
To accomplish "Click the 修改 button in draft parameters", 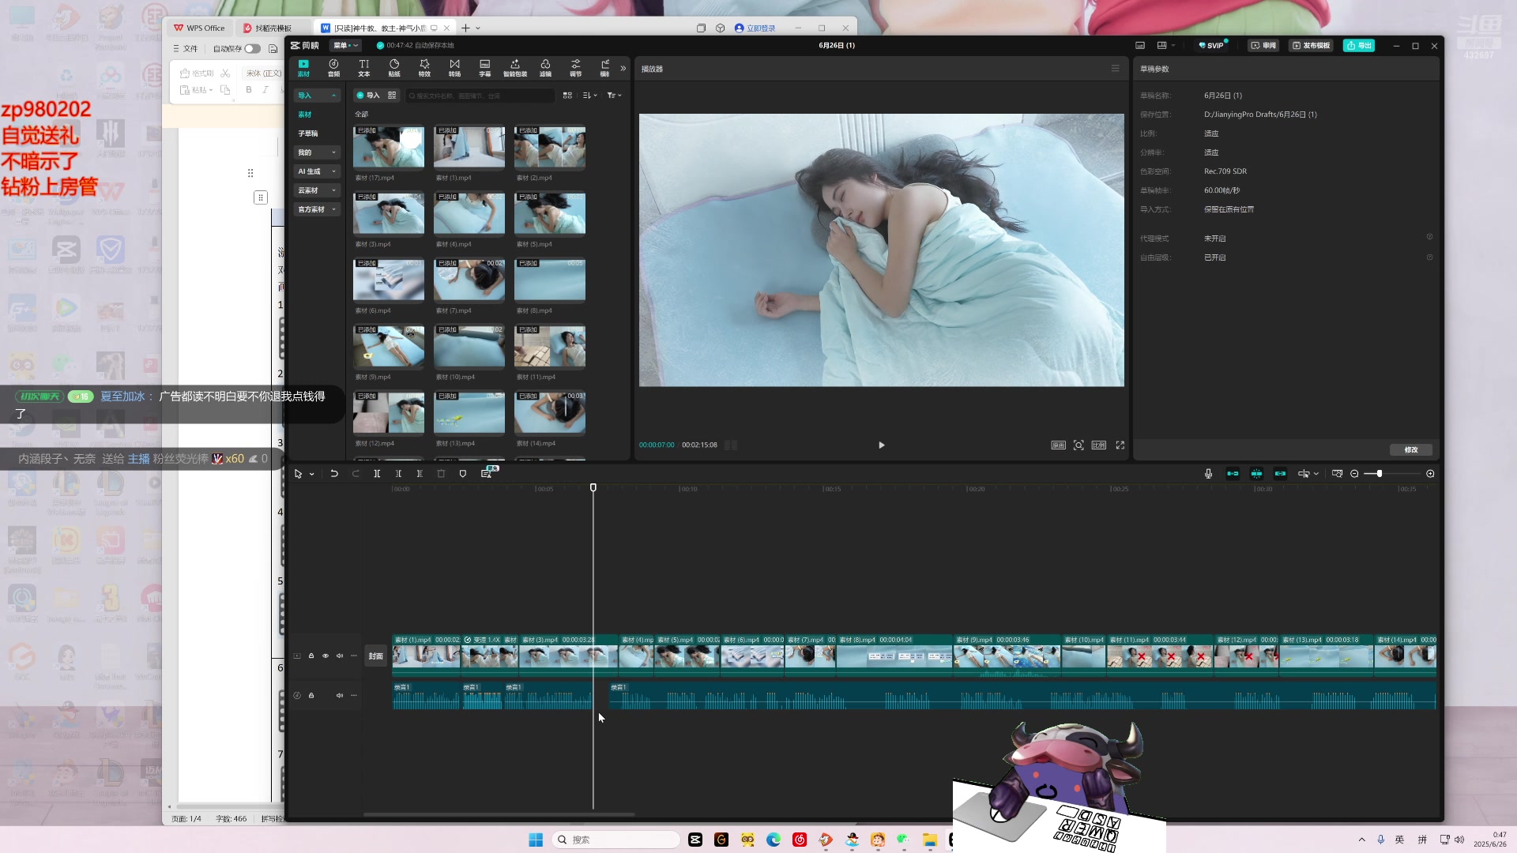I will click(1411, 450).
